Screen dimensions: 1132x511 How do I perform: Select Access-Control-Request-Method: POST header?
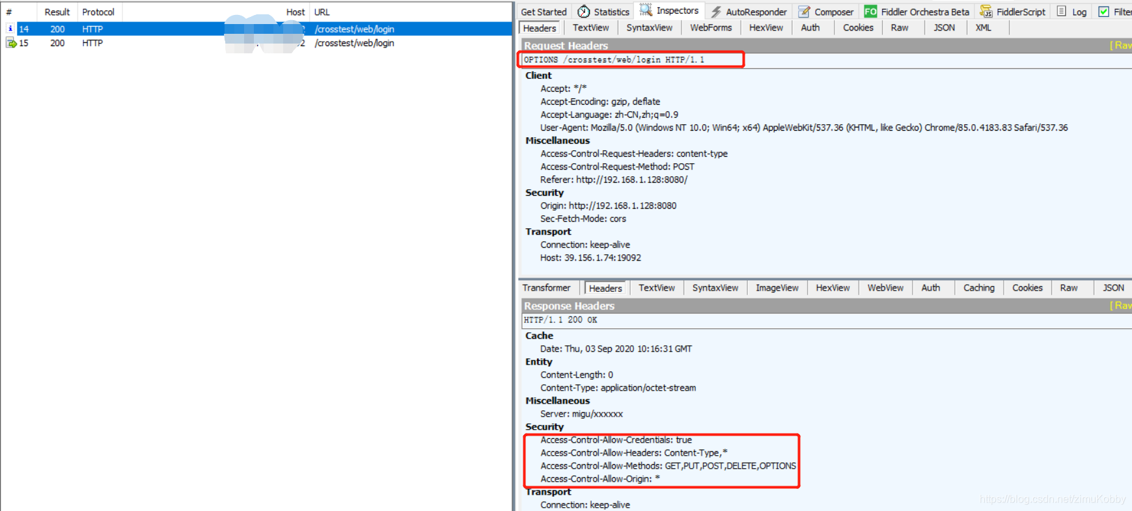[617, 166]
